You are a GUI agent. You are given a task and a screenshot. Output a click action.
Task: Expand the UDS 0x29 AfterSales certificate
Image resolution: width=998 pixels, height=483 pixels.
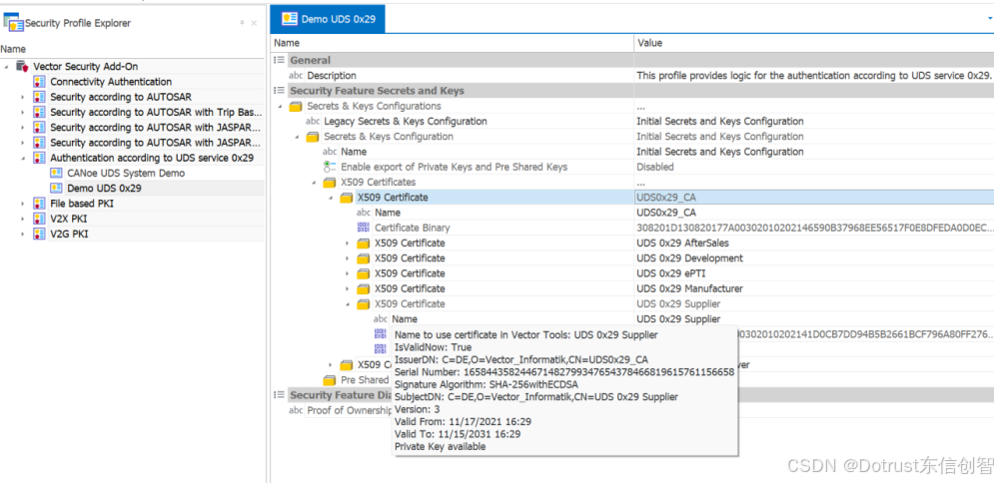347,243
